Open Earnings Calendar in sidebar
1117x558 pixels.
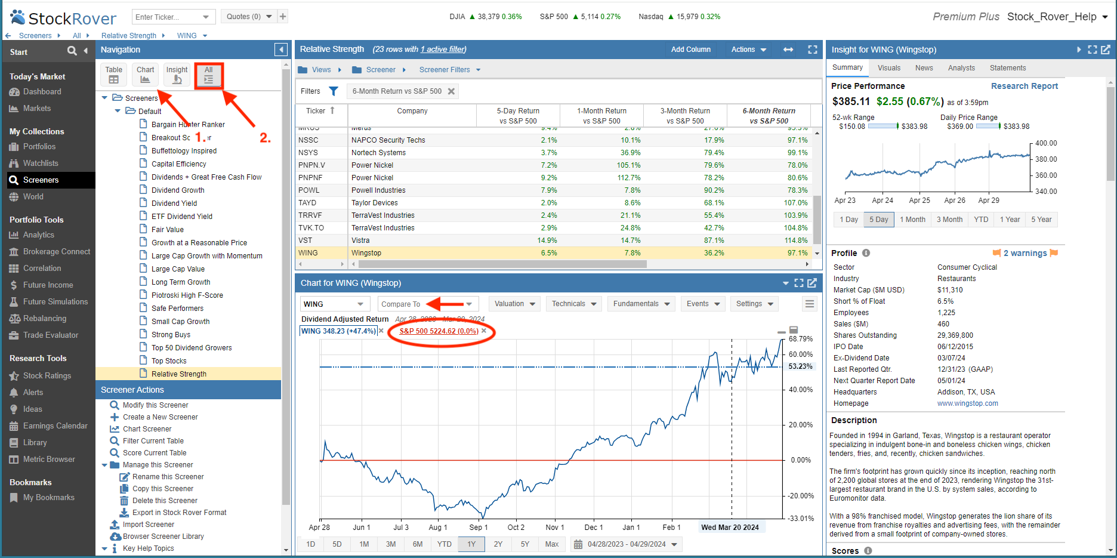pos(55,426)
